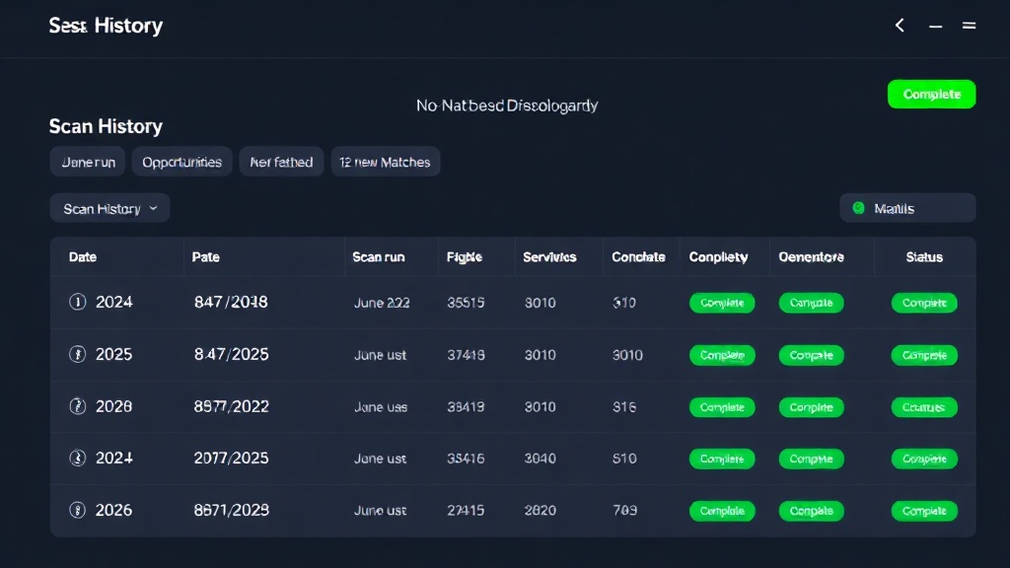Image resolution: width=1010 pixels, height=568 pixels.
Task: Click the large green Complete button at top right
Action: [931, 94]
